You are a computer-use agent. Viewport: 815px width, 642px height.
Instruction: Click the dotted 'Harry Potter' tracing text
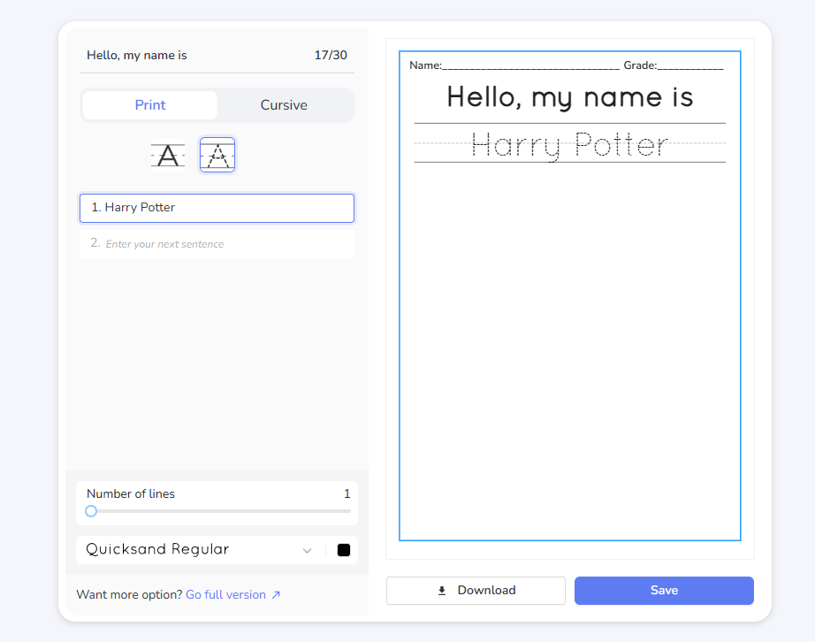[x=569, y=145]
